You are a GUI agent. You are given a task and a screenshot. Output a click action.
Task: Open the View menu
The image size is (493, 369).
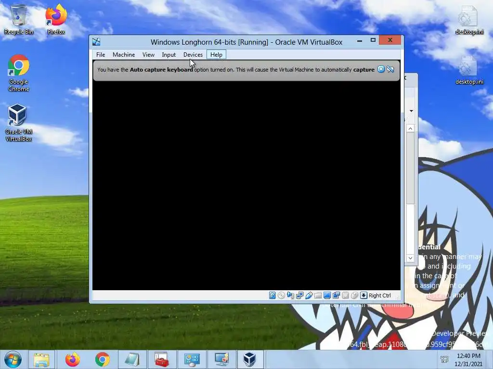coord(148,55)
